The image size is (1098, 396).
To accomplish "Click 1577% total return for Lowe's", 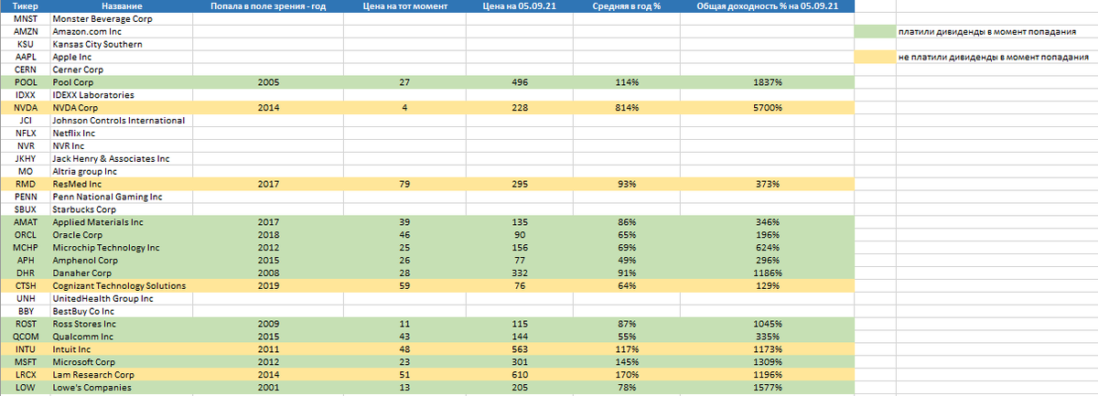I will pyautogui.click(x=768, y=389).
